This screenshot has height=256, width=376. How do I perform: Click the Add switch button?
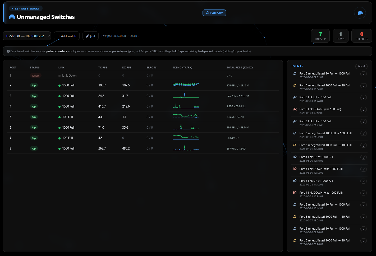coord(67,36)
